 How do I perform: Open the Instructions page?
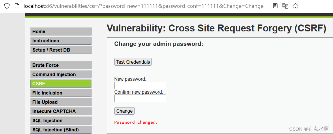click(x=61, y=41)
